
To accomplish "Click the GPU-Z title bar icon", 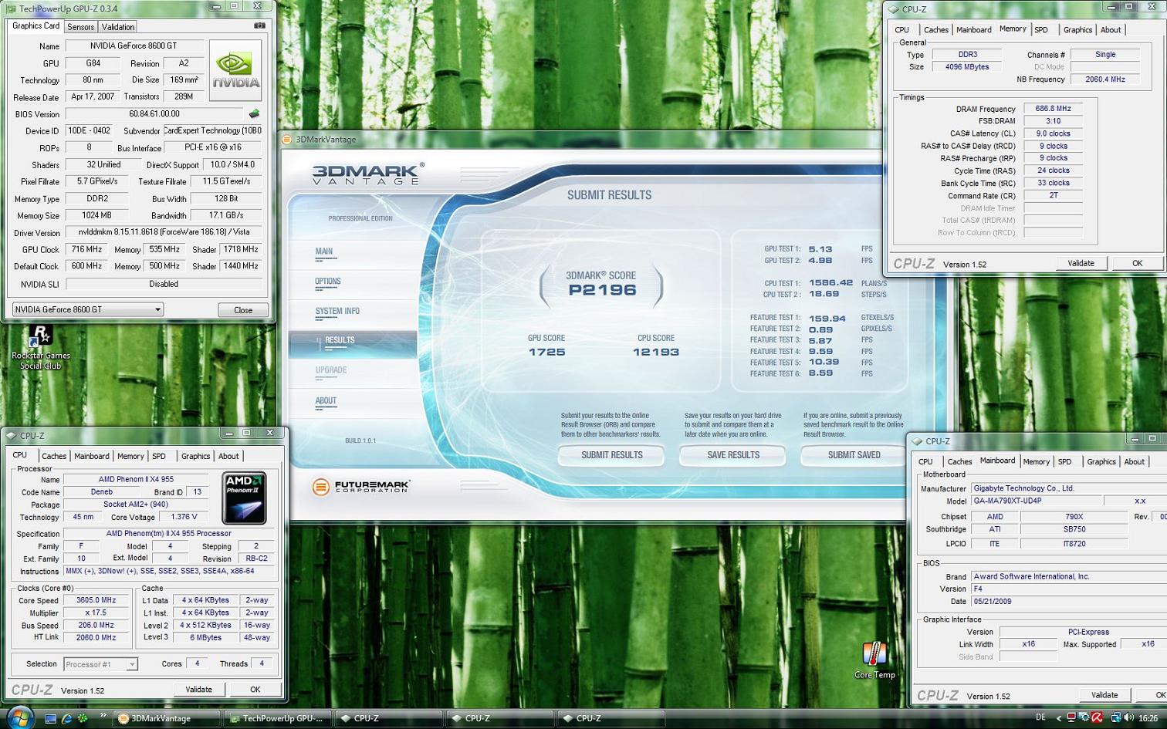I will click(11, 8).
